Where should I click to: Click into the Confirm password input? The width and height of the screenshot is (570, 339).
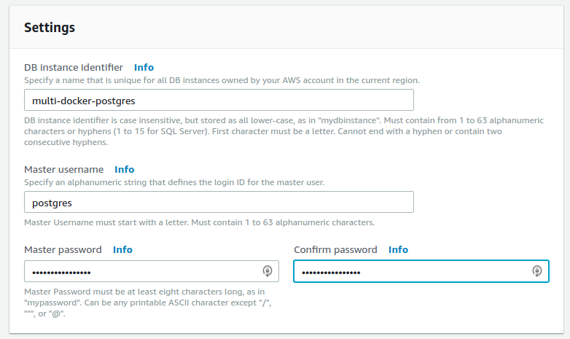tap(421, 271)
